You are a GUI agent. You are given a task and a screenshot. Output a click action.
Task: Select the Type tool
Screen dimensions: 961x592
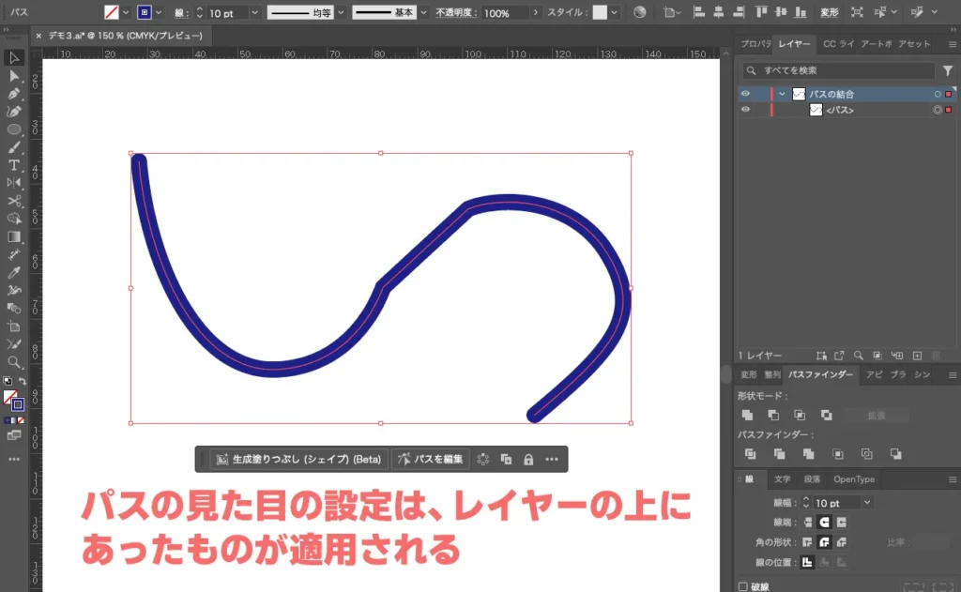coord(14,165)
